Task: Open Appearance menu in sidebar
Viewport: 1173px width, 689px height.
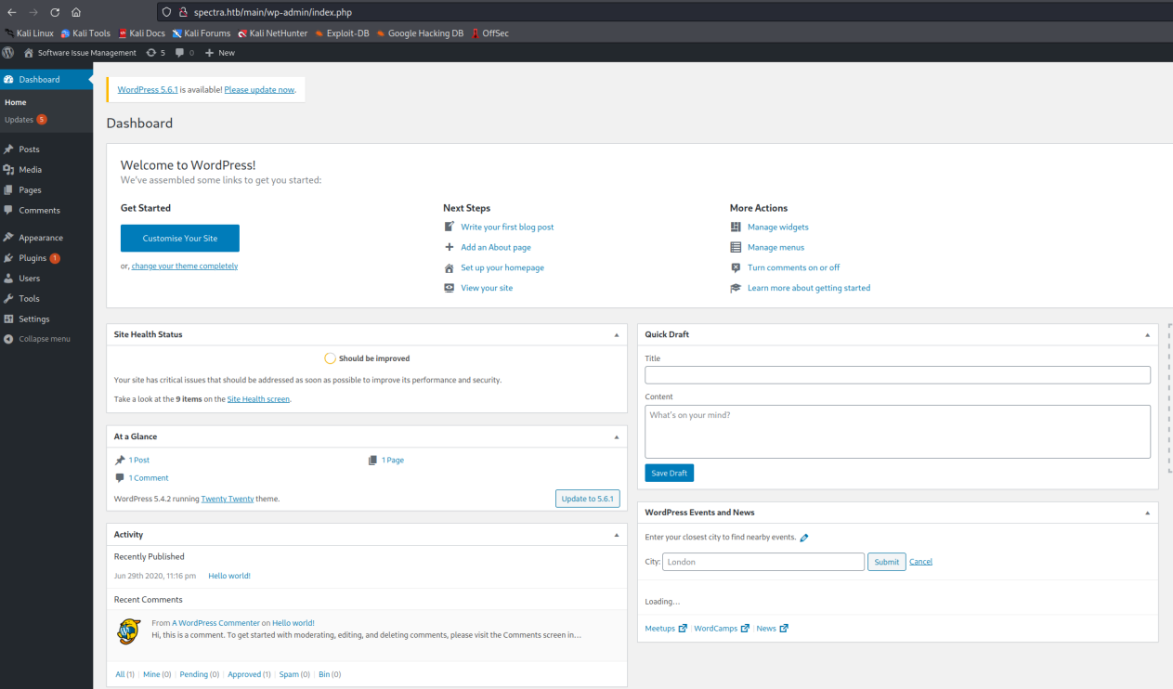Action: (x=41, y=238)
